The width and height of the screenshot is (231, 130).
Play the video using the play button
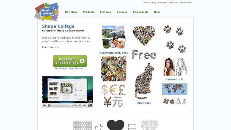[x=45, y=105]
